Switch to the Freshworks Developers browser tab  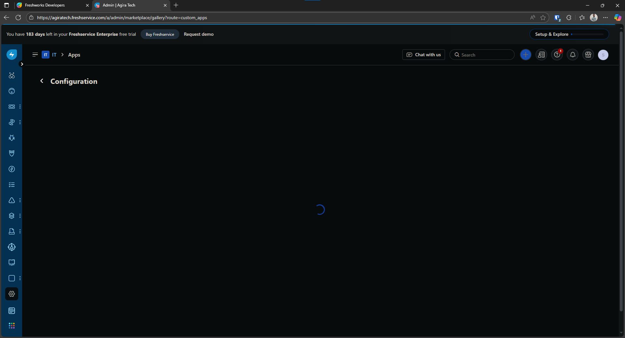pyautogui.click(x=45, y=5)
